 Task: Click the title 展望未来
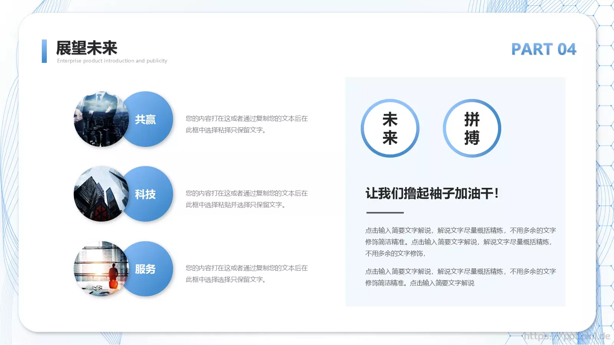point(87,48)
